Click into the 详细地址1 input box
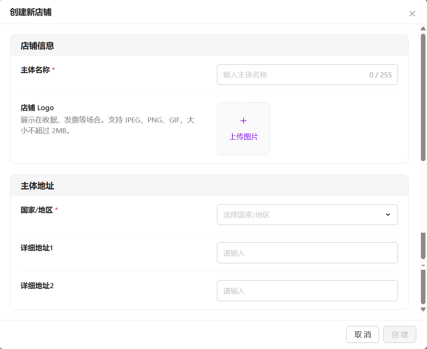The image size is (427, 349). coord(307,253)
